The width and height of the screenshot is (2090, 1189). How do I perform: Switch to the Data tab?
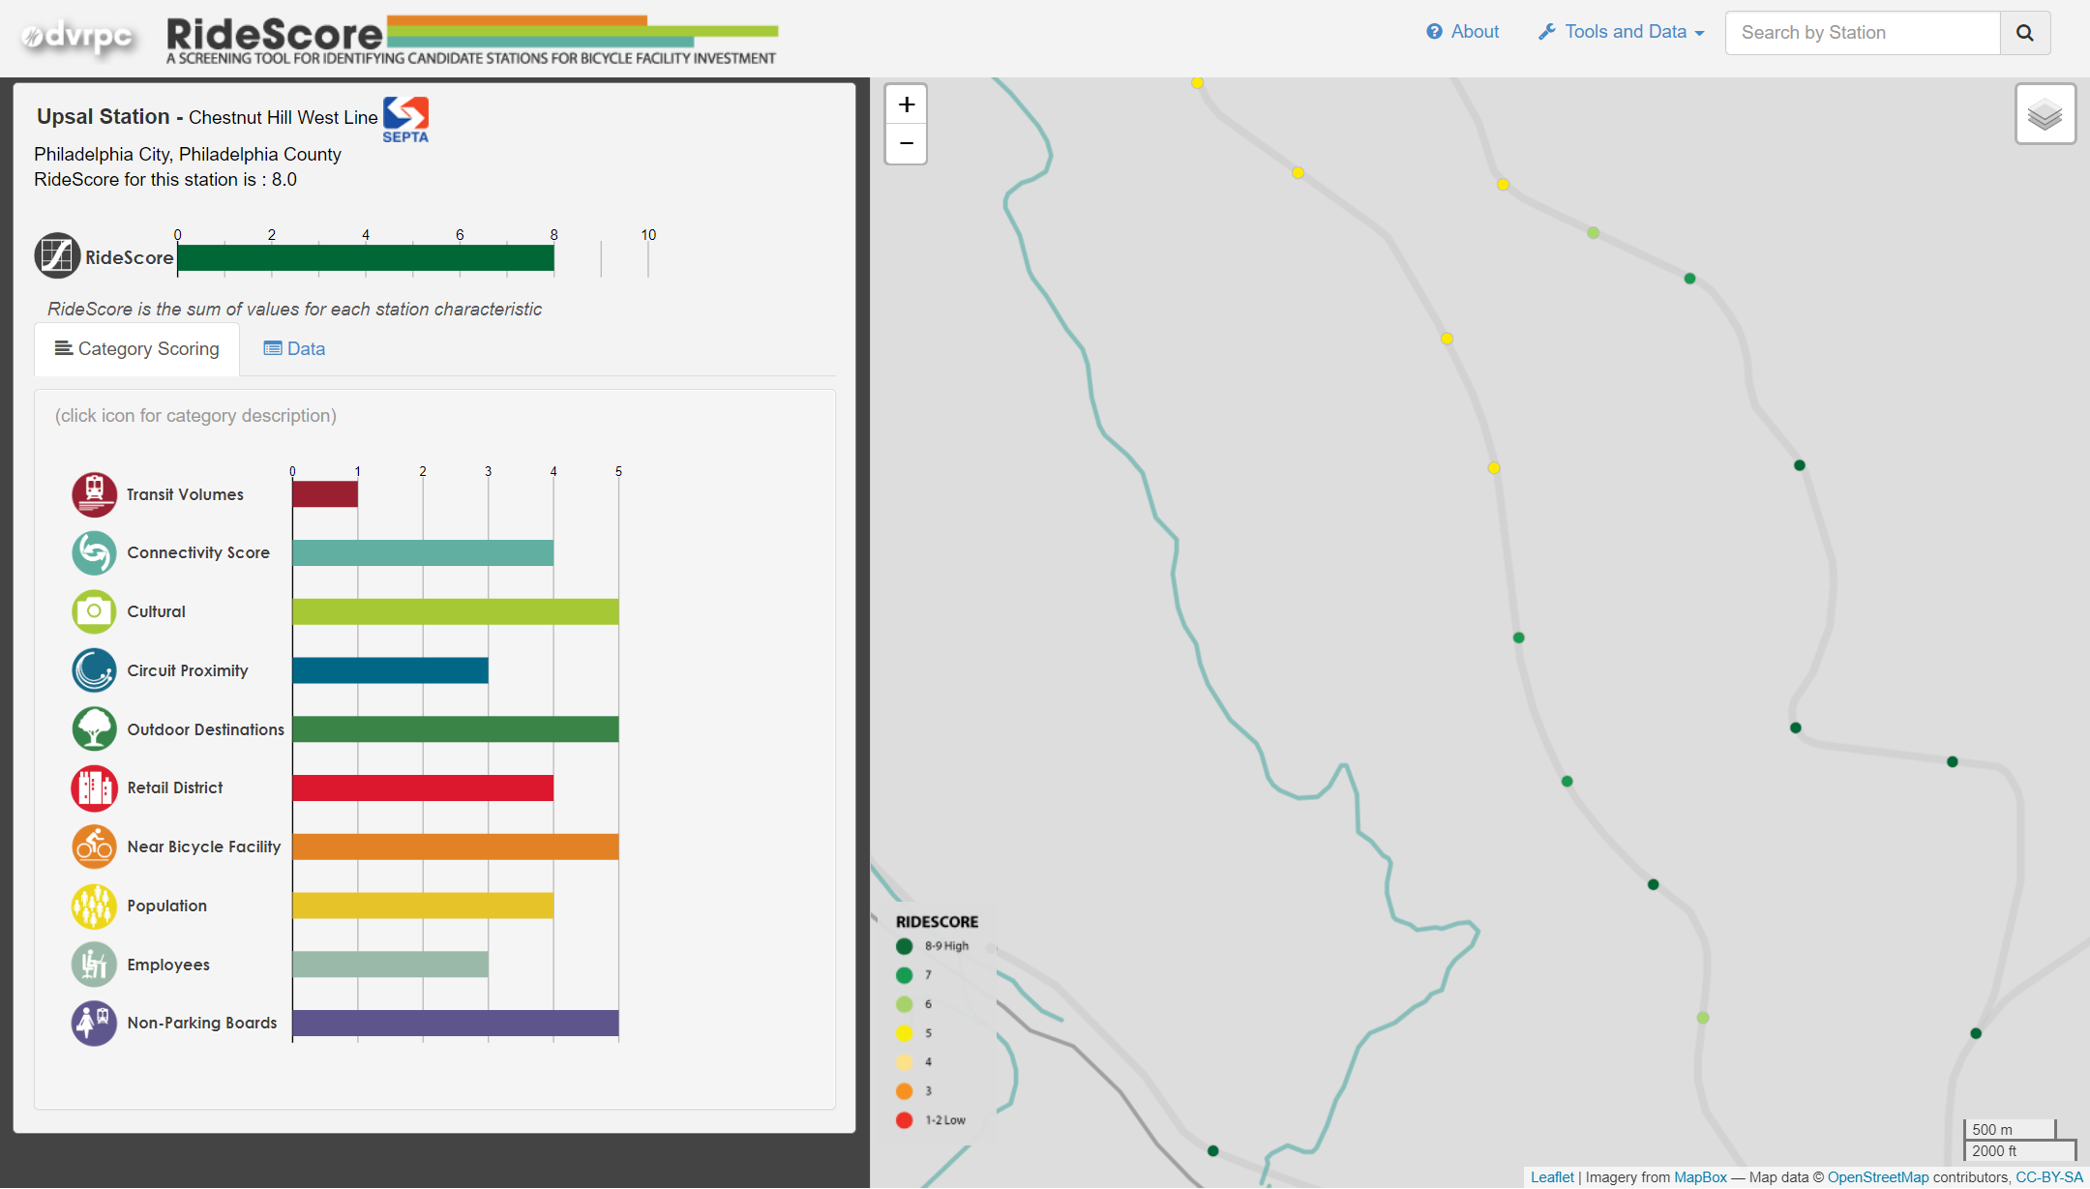coord(294,349)
